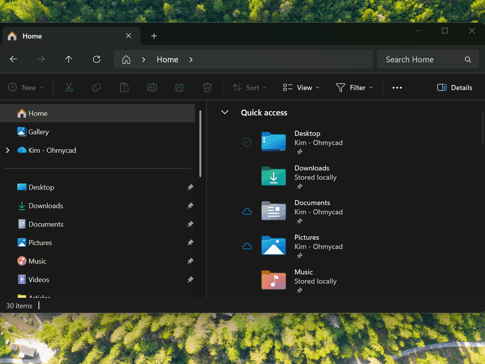Image resolution: width=485 pixels, height=364 pixels.
Task: Open the View dropdown menu
Action: [301, 88]
